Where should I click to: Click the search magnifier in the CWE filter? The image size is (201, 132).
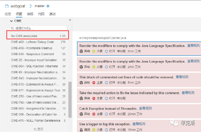click(12, 28)
